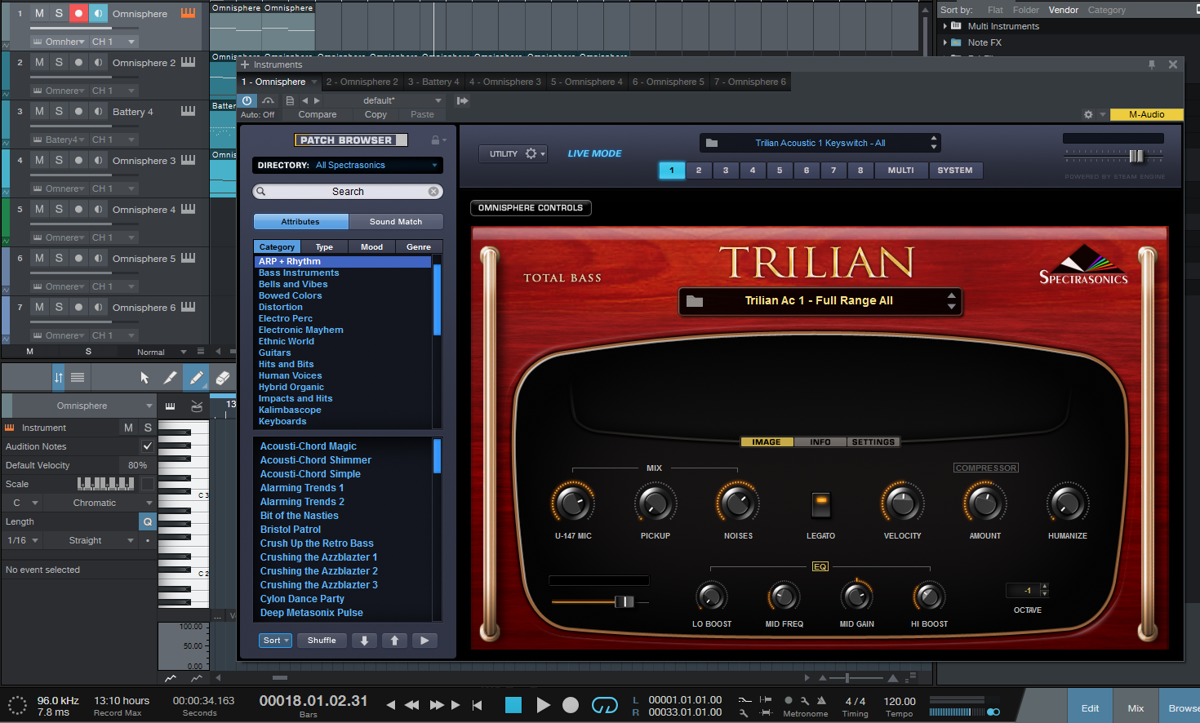The height and width of the screenshot is (723, 1200).
Task: Switch to piano keyboard view icon
Action: click(x=170, y=406)
